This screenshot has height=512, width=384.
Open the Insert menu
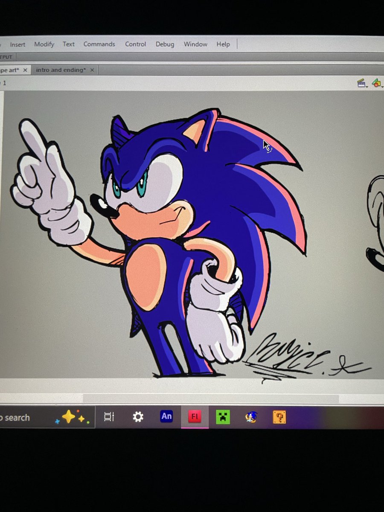[x=17, y=44]
